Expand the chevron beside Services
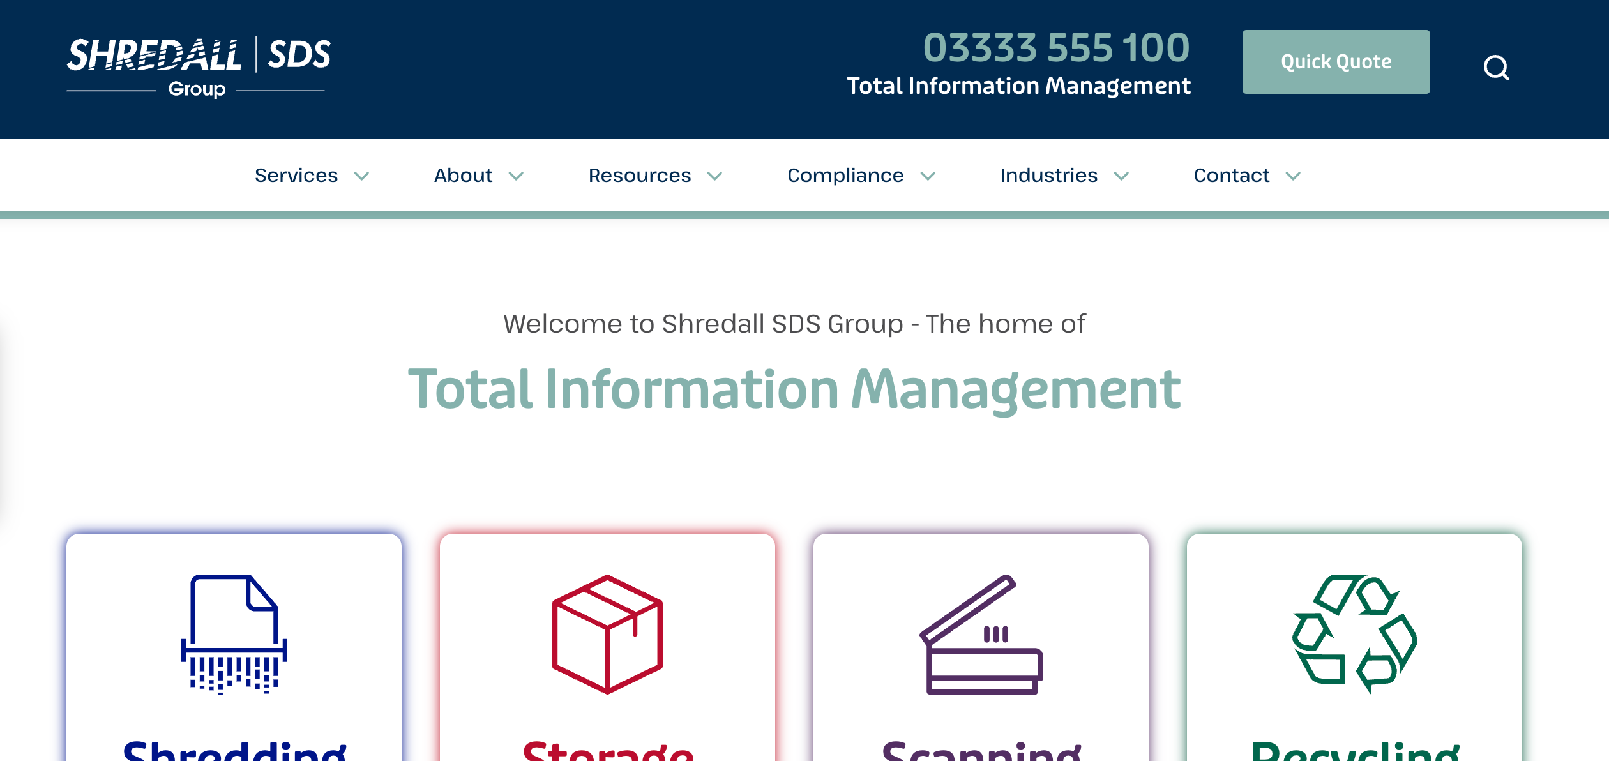1609x761 pixels. pos(362,176)
